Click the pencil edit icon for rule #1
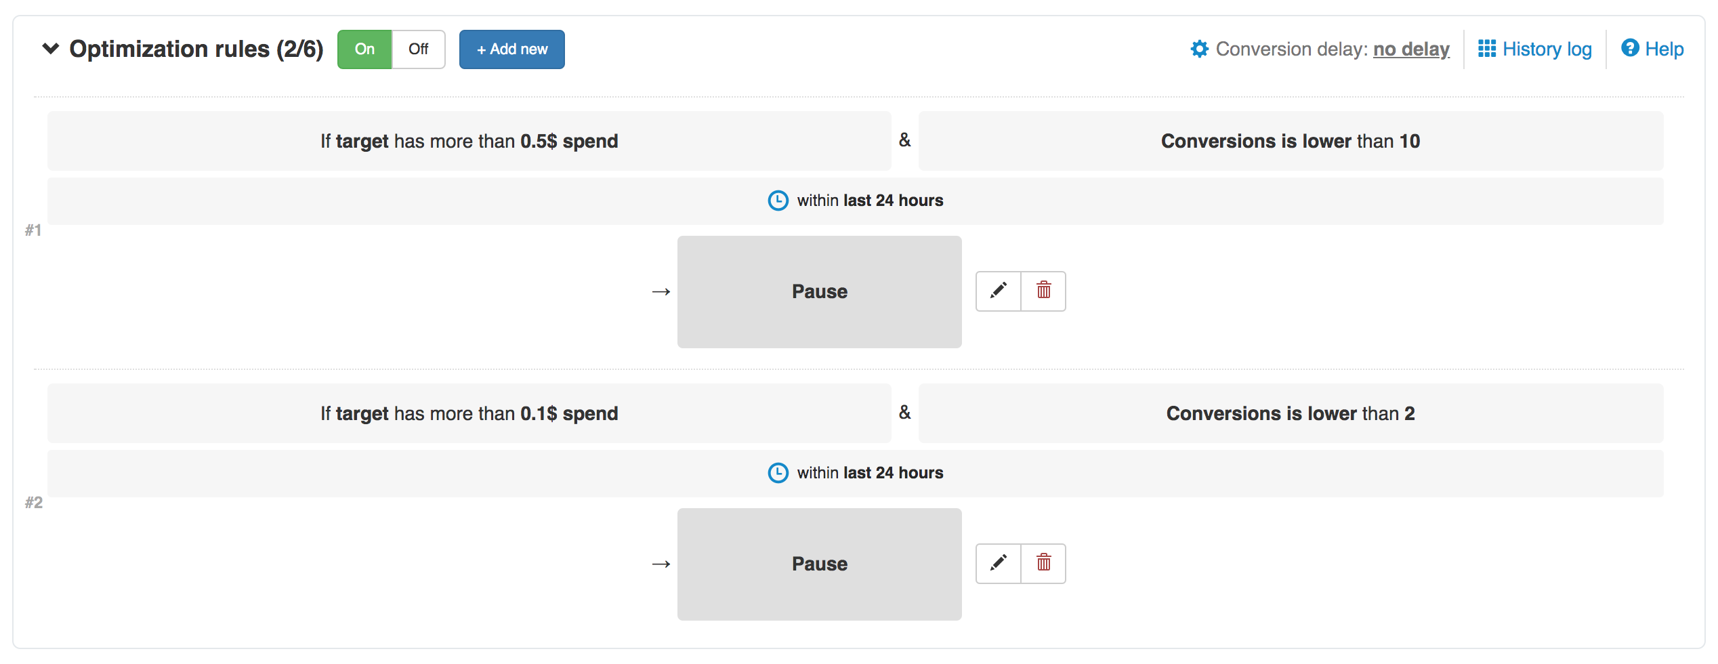This screenshot has width=1718, height=664. click(998, 291)
